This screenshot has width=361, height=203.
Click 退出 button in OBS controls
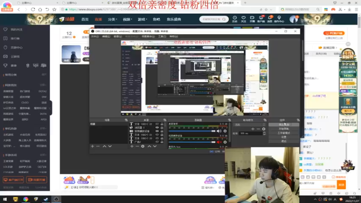284,141
